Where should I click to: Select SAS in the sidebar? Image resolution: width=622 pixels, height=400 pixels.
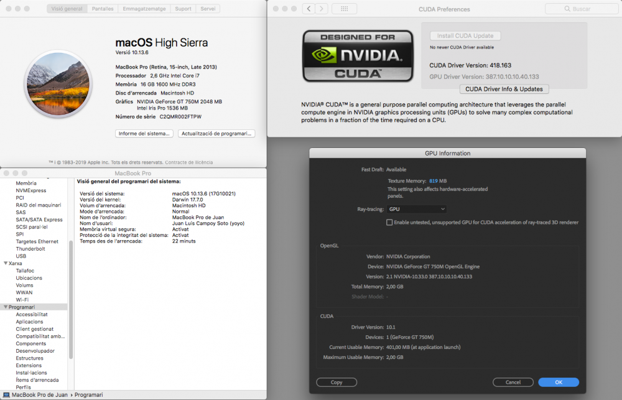tap(21, 212)
